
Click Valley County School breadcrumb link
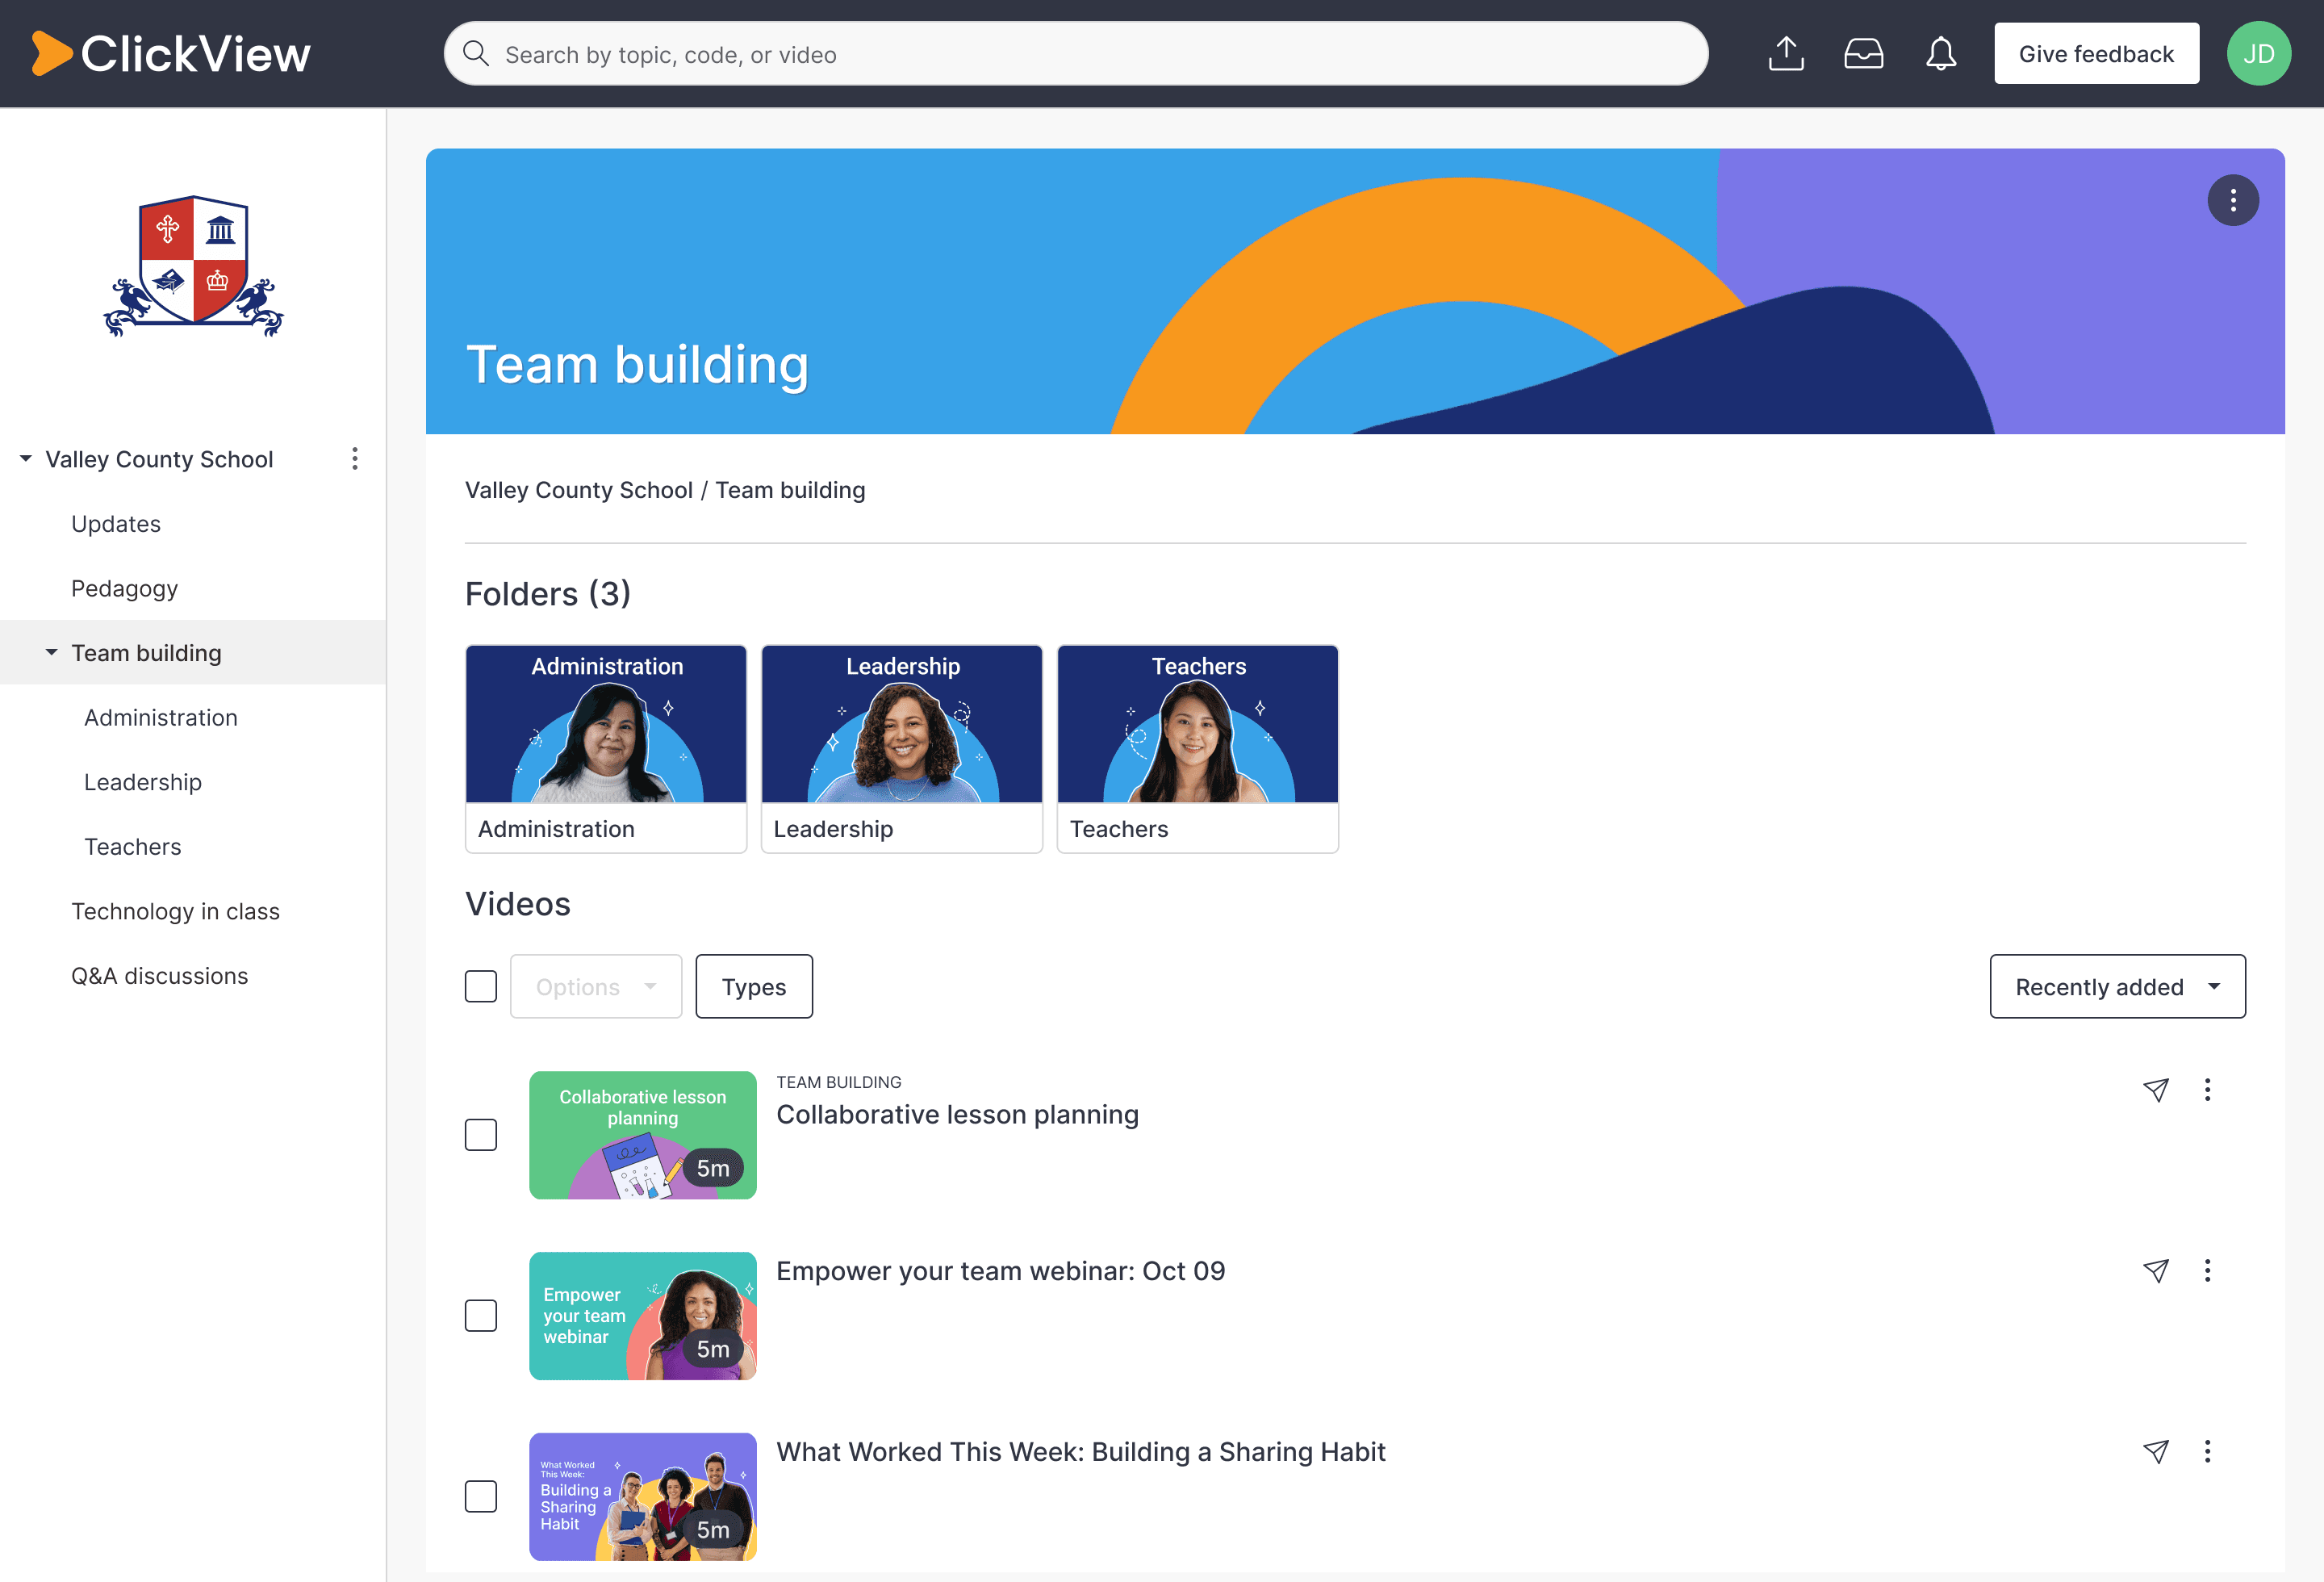(578, 490)
